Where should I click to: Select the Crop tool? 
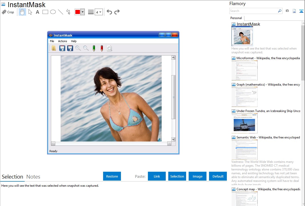point(8,12)
